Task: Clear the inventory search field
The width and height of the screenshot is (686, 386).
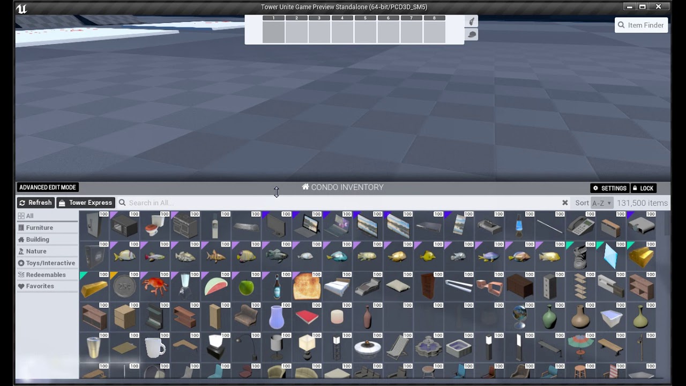Action: (565, 203)
